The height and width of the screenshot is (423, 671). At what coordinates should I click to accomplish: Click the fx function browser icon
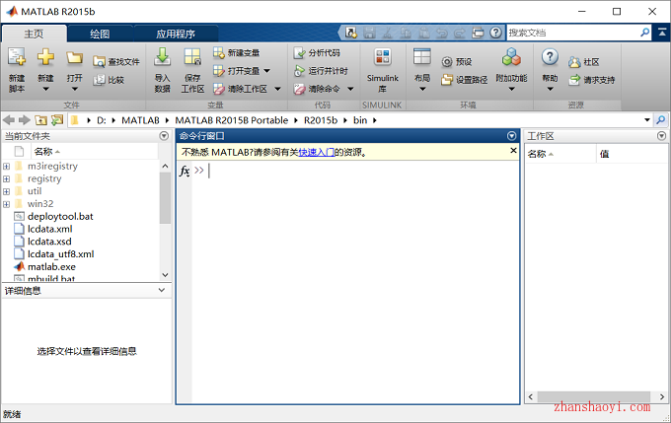pyautogui.click(x=185, y=171)
